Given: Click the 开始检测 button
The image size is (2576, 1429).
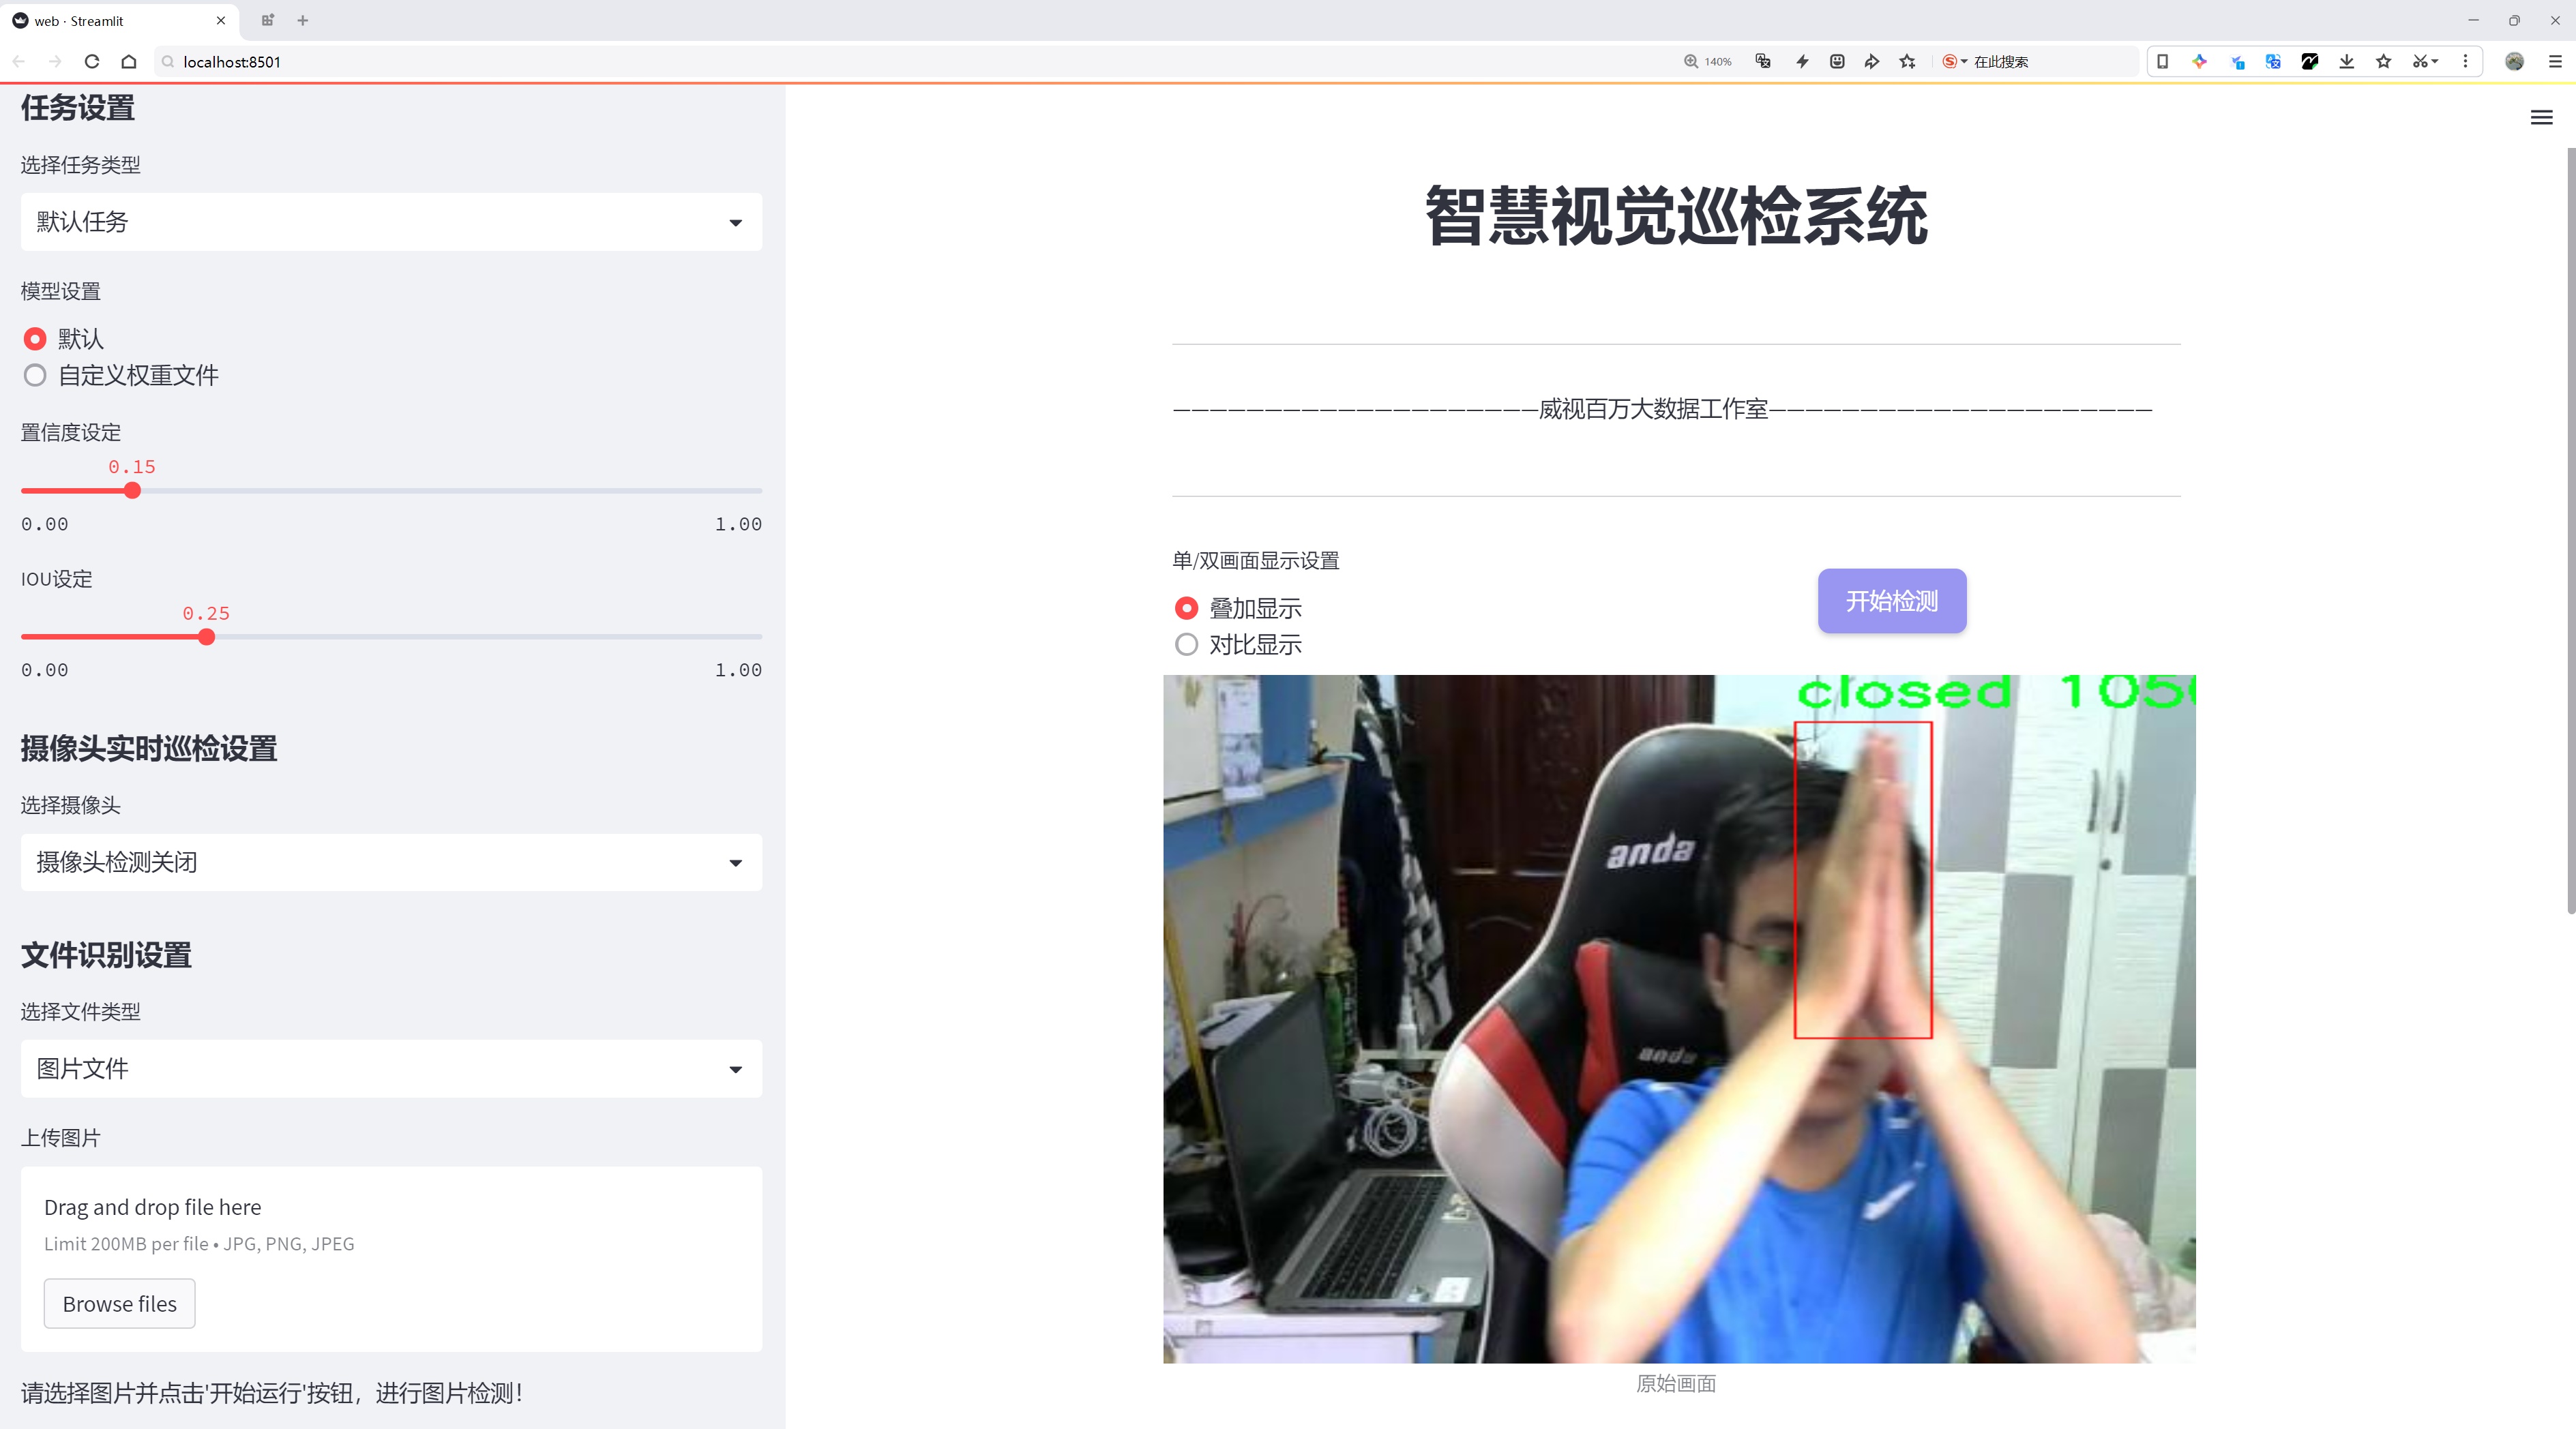Looking at the screenshot, I should pos(1892,601).
